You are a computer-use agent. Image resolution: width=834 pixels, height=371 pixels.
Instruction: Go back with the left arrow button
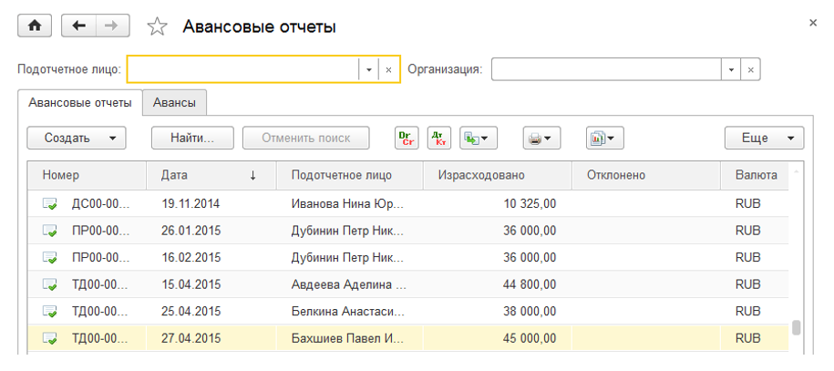pos(78,26)
